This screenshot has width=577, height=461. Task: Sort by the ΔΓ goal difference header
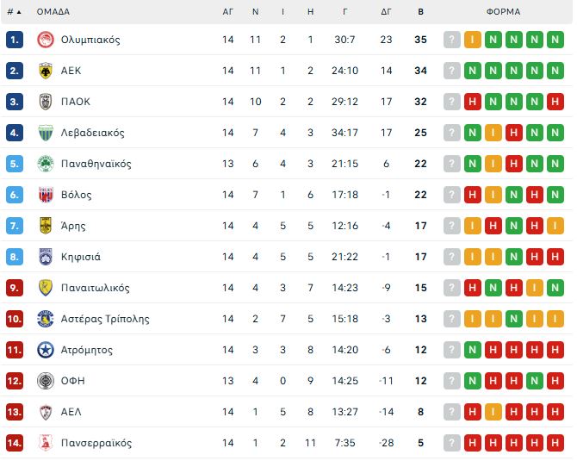click(386, 12)
